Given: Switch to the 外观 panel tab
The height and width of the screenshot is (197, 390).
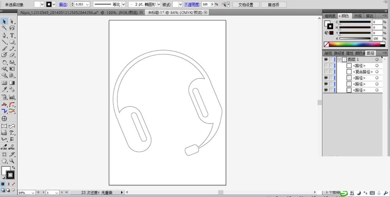Looking at the screenshot, I should coord(358,16).
